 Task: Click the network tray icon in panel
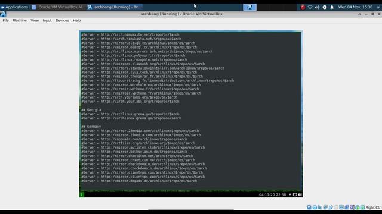(310, 7)
